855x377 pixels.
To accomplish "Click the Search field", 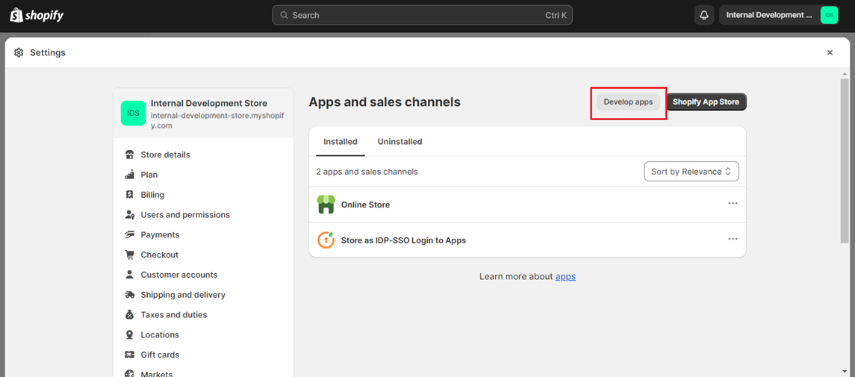I will click(422, 15).
